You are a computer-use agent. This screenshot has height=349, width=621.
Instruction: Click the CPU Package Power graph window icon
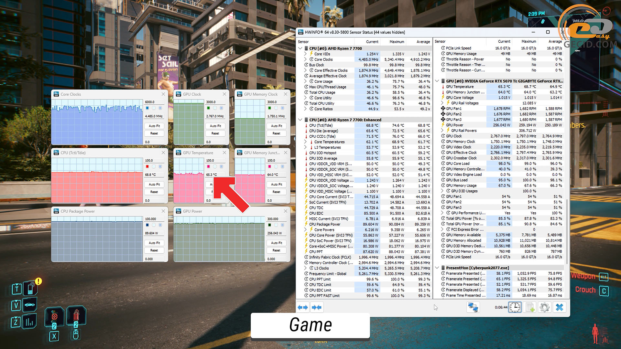(x=56, y=211)
